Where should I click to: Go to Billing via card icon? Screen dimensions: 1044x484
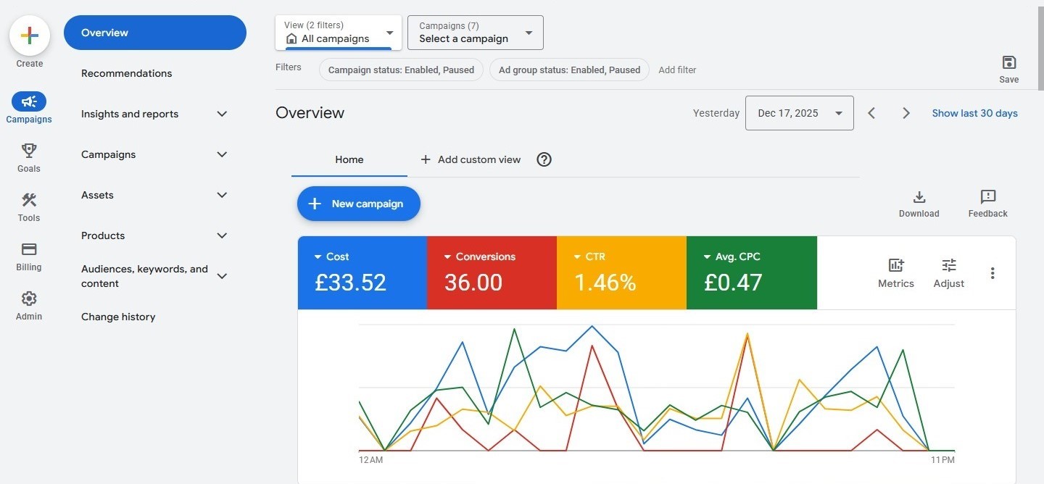29,249
